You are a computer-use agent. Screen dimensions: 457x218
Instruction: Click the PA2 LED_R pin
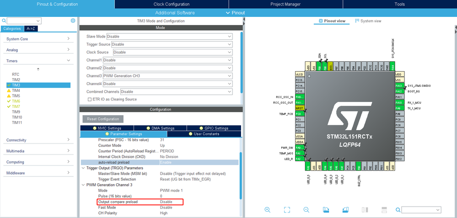[300, 159]
